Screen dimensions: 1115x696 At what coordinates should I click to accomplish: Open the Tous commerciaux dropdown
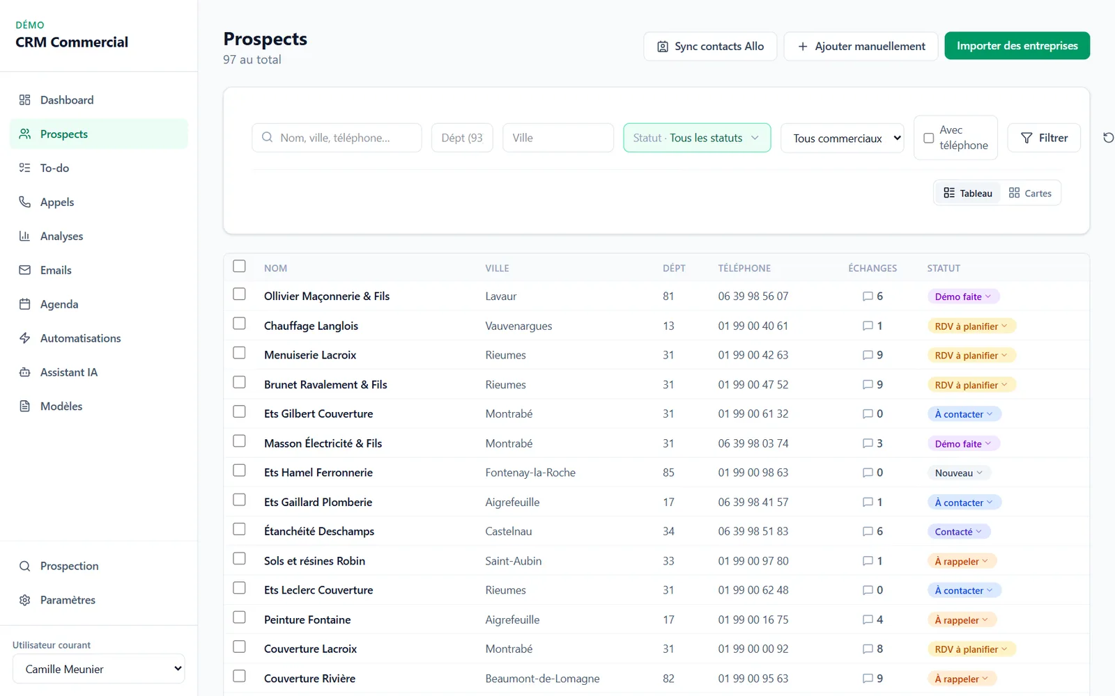[843, 138]
